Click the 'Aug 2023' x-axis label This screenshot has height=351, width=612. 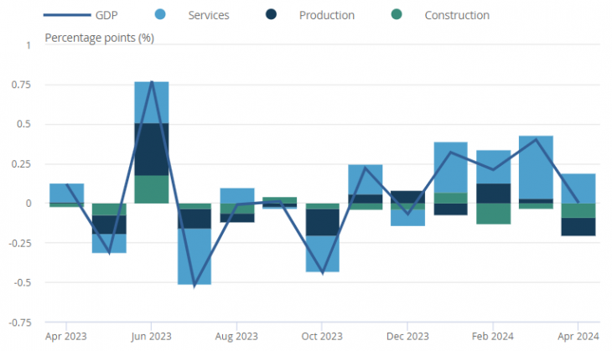point(236,336)
